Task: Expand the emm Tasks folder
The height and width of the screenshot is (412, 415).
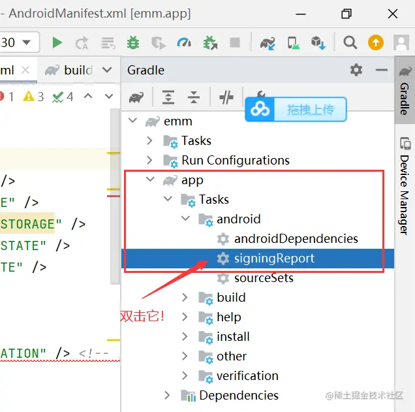Action: point(149,140)
